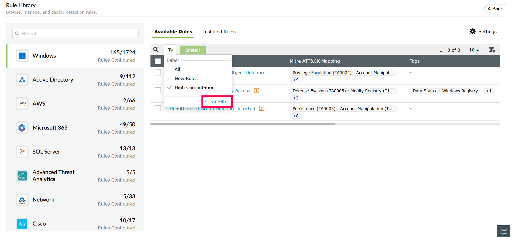Open the advanced search icon in toolbar
Screen dimensions: 512x237
pos(156,50)
